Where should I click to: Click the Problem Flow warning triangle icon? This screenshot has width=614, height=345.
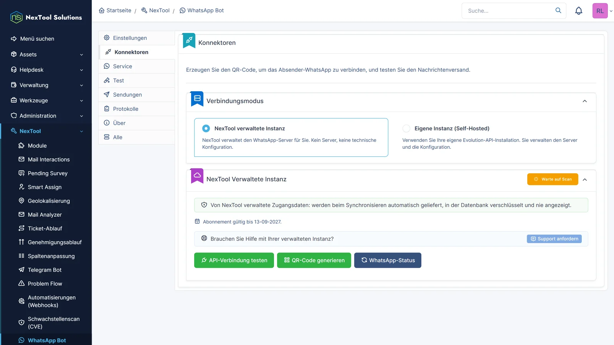[x=21, y=284]
